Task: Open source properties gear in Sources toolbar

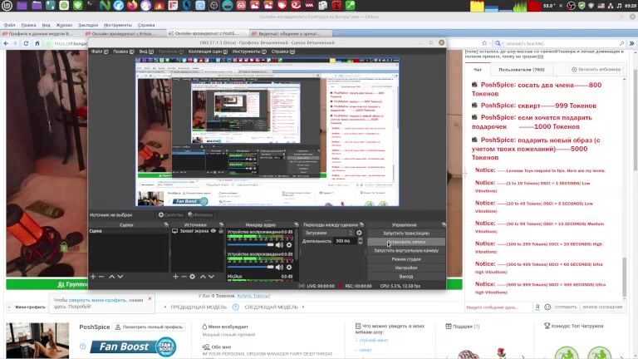Action: click(x=193, y=277)
